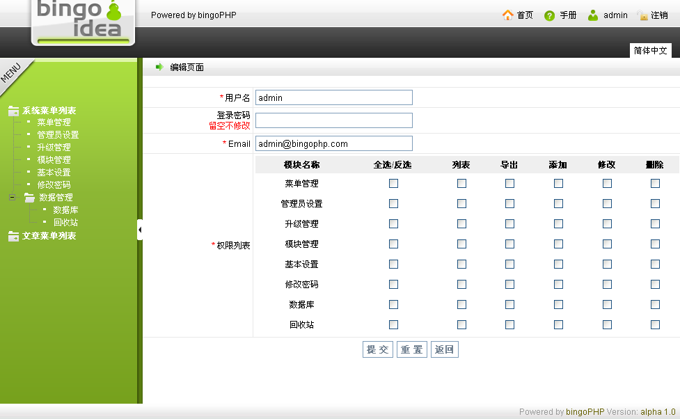Click the green admin user icon
680x419 pixels.
pos(593,15)
